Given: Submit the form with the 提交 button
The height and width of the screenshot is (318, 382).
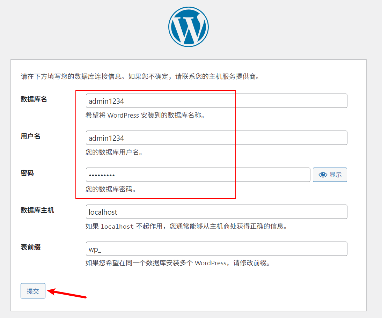Looking at the screenshot, I should pyautogui.click(x=33, y=291).
